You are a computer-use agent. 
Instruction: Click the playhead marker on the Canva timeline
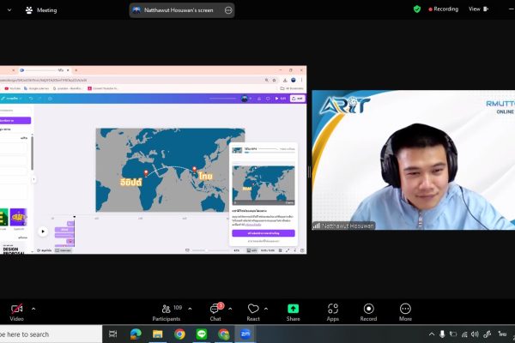(x=74, y=217)
